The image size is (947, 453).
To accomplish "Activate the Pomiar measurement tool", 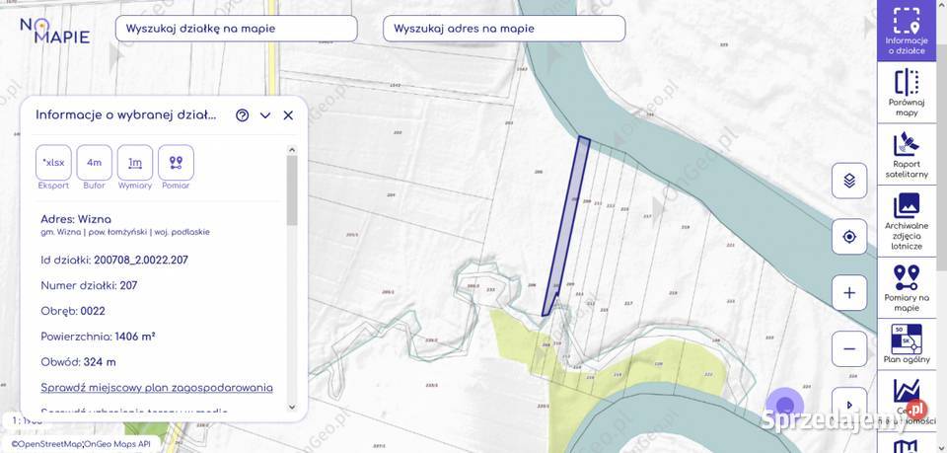I will [176, 163].
